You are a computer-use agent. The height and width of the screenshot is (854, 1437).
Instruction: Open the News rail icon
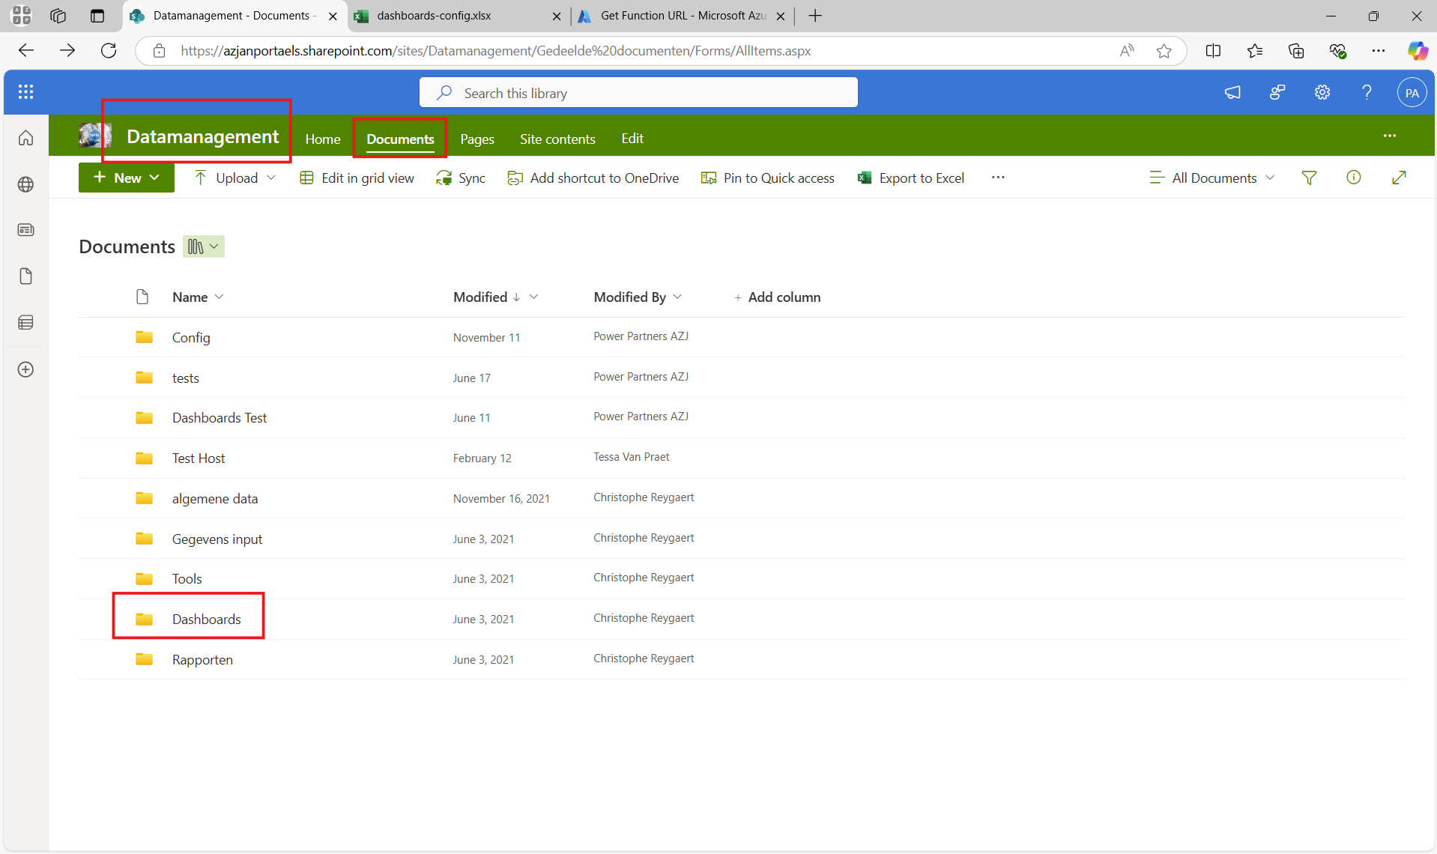26,230
